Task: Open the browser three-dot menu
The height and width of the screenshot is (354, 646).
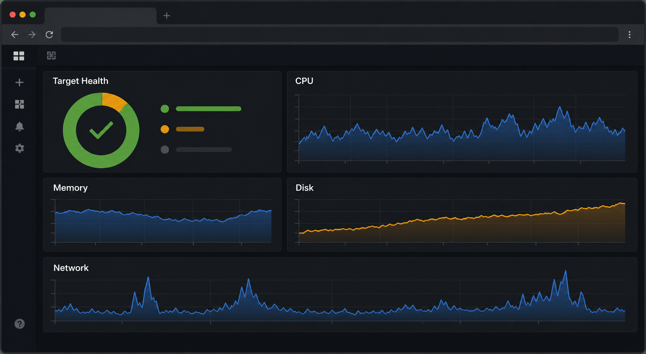Action: [x=630, y=35]
